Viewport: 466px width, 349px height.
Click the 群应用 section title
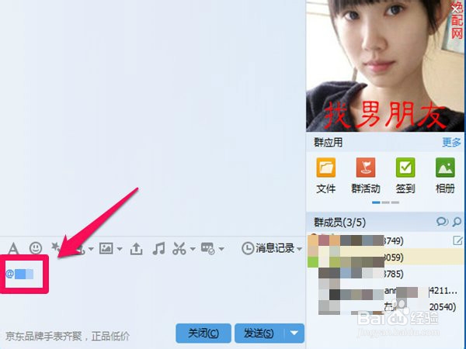click(x=328, y=143)
